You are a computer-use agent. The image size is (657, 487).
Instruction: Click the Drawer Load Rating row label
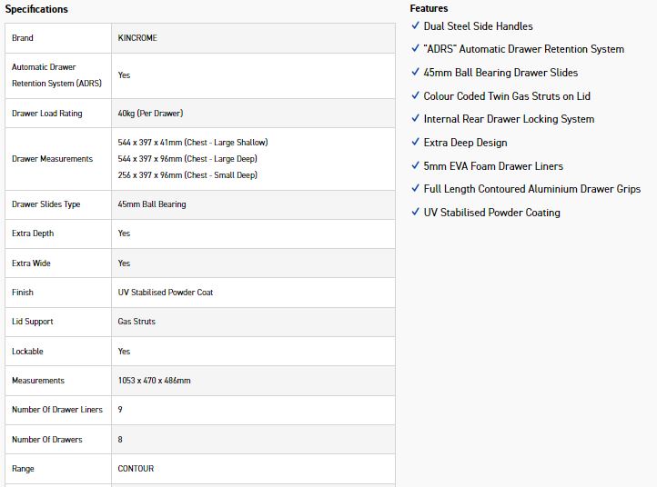pyautogui.click(x=46, y=114)
